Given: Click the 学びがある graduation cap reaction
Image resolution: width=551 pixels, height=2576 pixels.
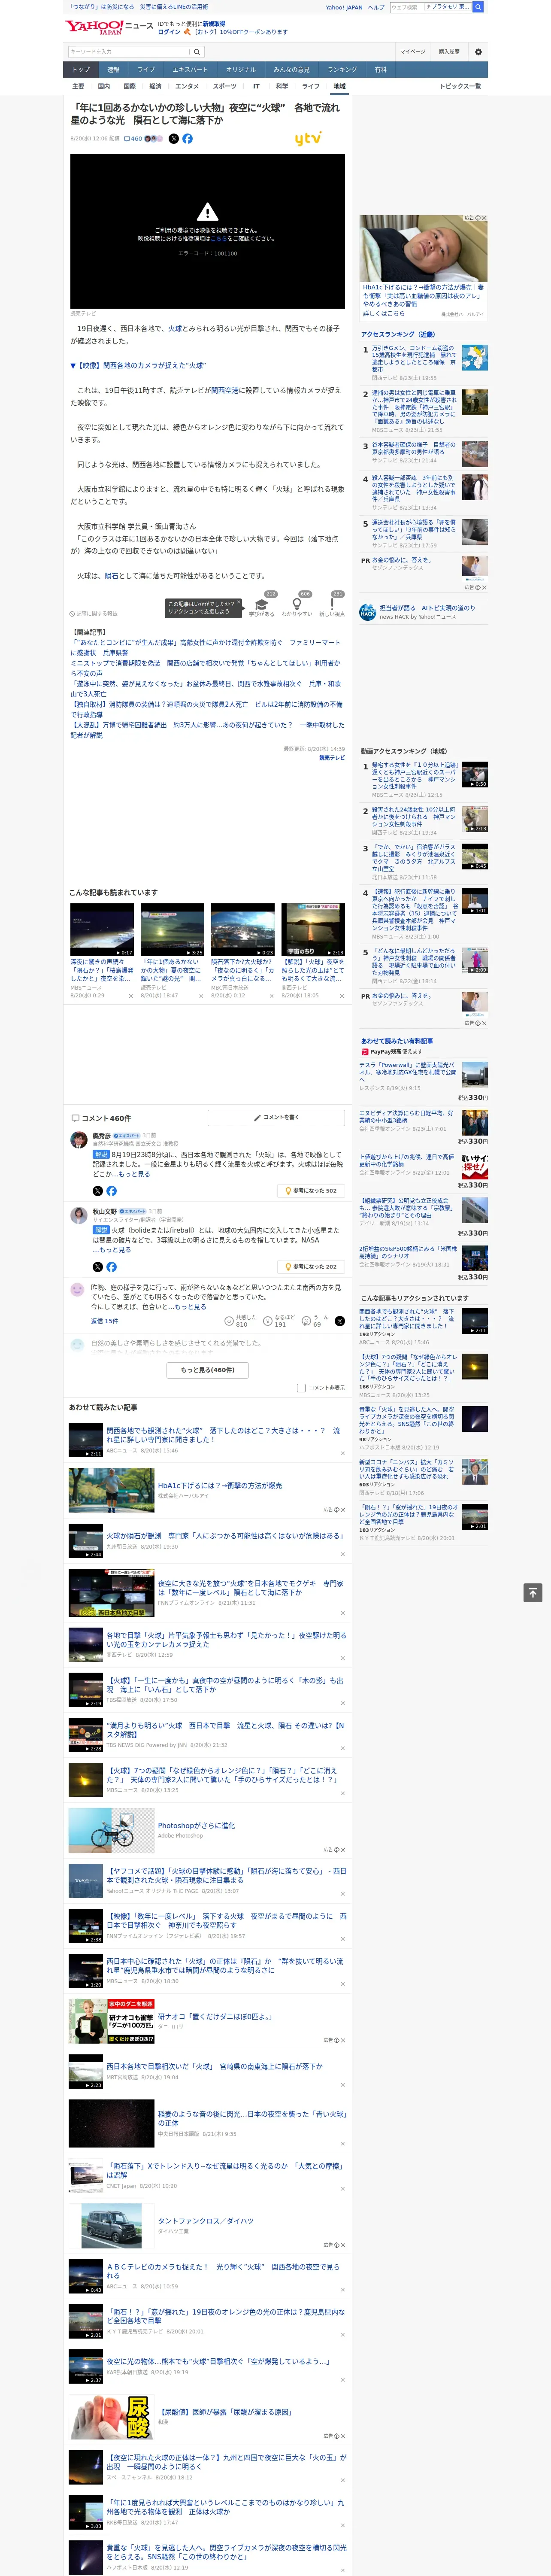Looking at the screenshot, I should [x=262, y=604].
